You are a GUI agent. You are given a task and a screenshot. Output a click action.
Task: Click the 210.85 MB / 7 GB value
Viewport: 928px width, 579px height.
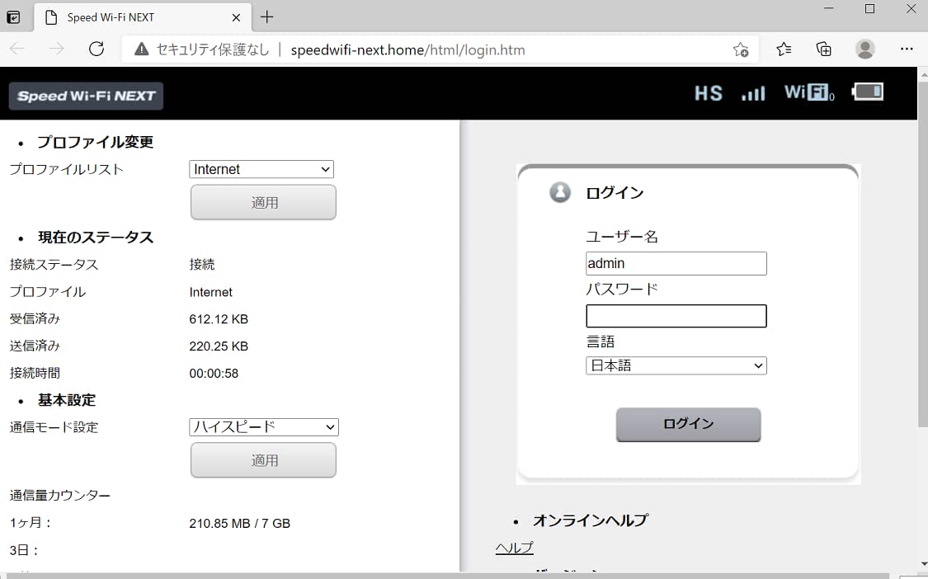pos(240,524)
